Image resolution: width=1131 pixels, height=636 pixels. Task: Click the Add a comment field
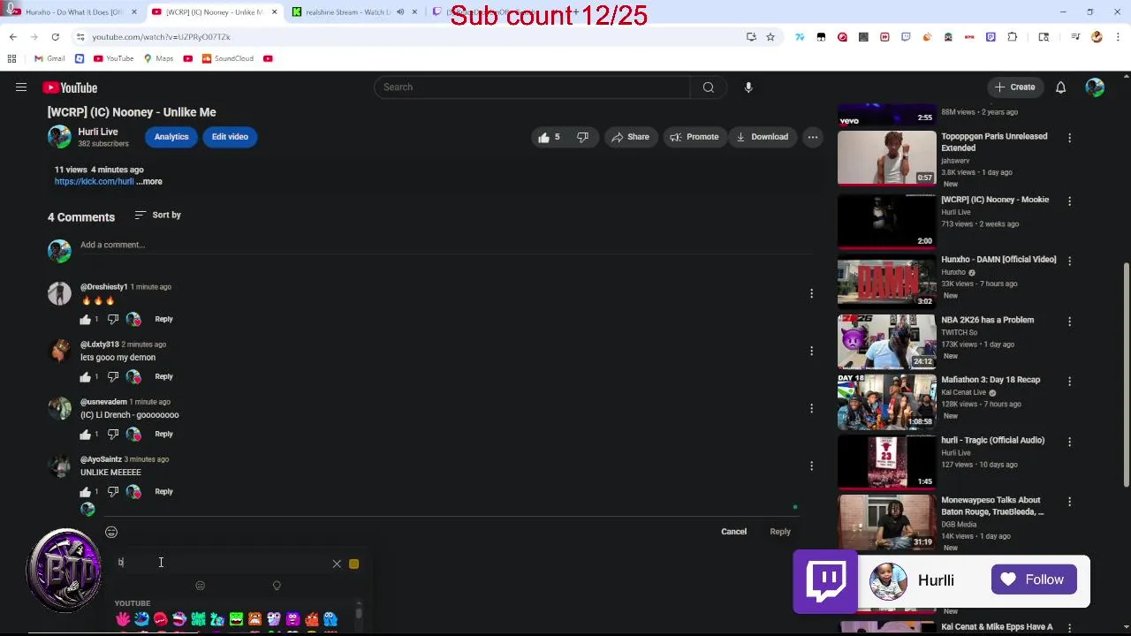click(x=446, y=245)
